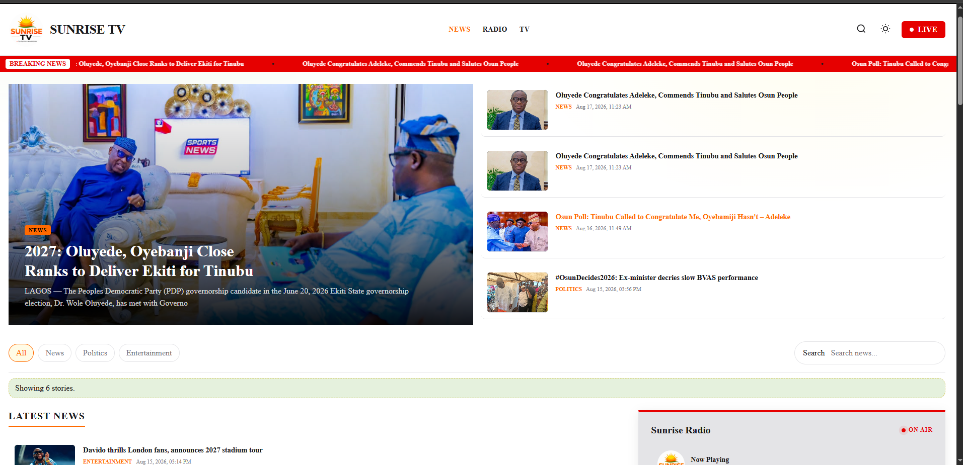This screenshot has width=963, height=465.
Task: Select the All filter chip
Action: 21,353
